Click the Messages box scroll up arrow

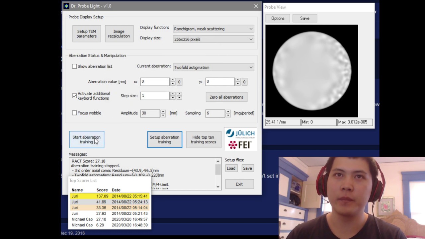218,161
